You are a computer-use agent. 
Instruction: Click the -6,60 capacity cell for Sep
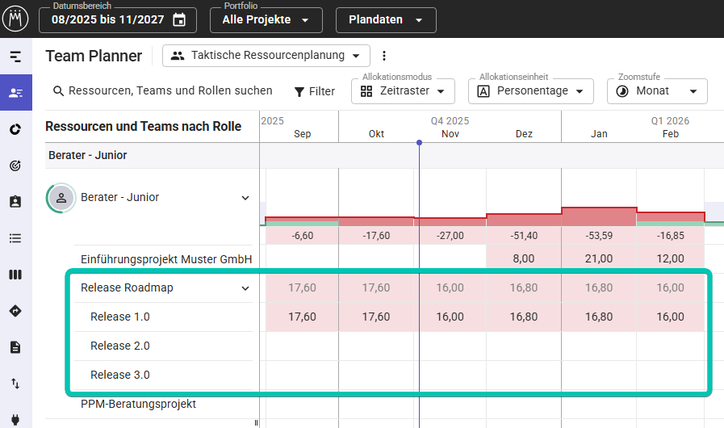click(x=303, y=236)
